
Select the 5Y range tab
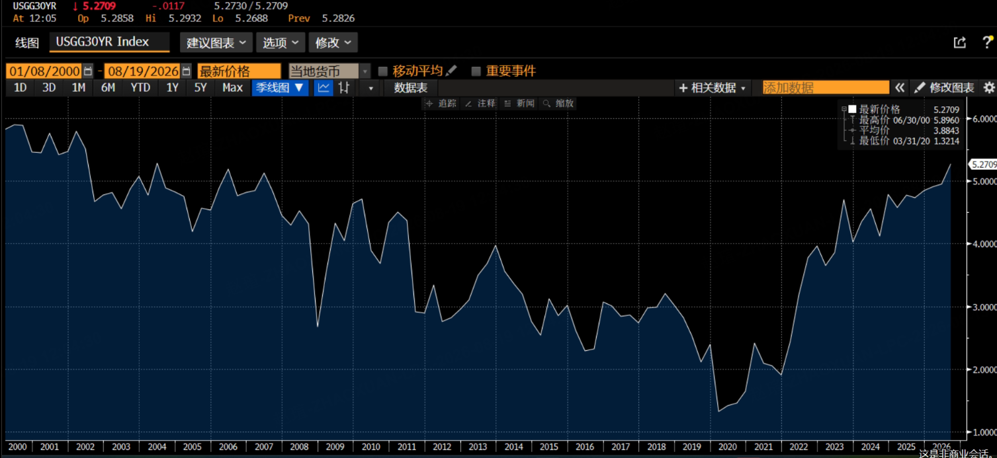(x=200, y=88)
